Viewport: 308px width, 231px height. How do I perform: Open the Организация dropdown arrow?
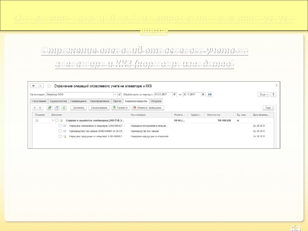(x=115, y=94)
